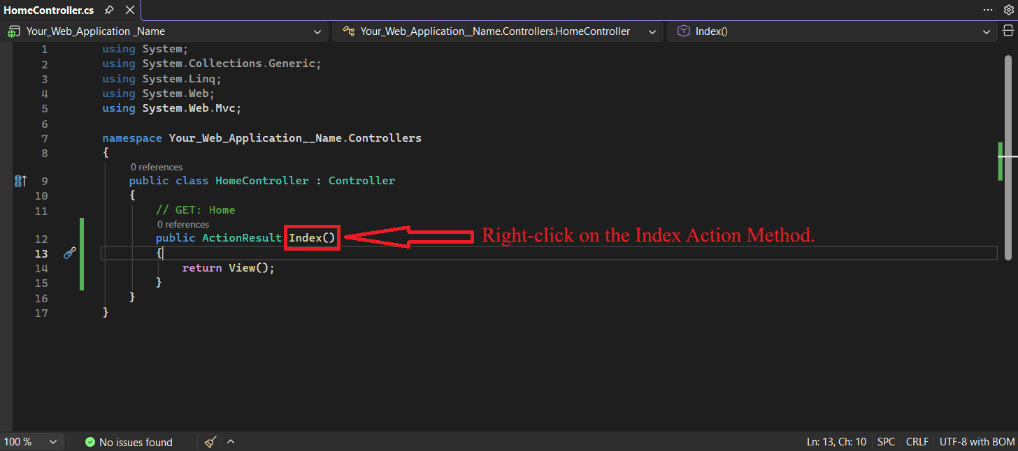Open the 100 % zoom level dropdown

[53, 442]
